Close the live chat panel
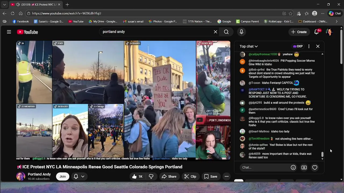This screenshot has height=193, width=344. click(318, 46)
